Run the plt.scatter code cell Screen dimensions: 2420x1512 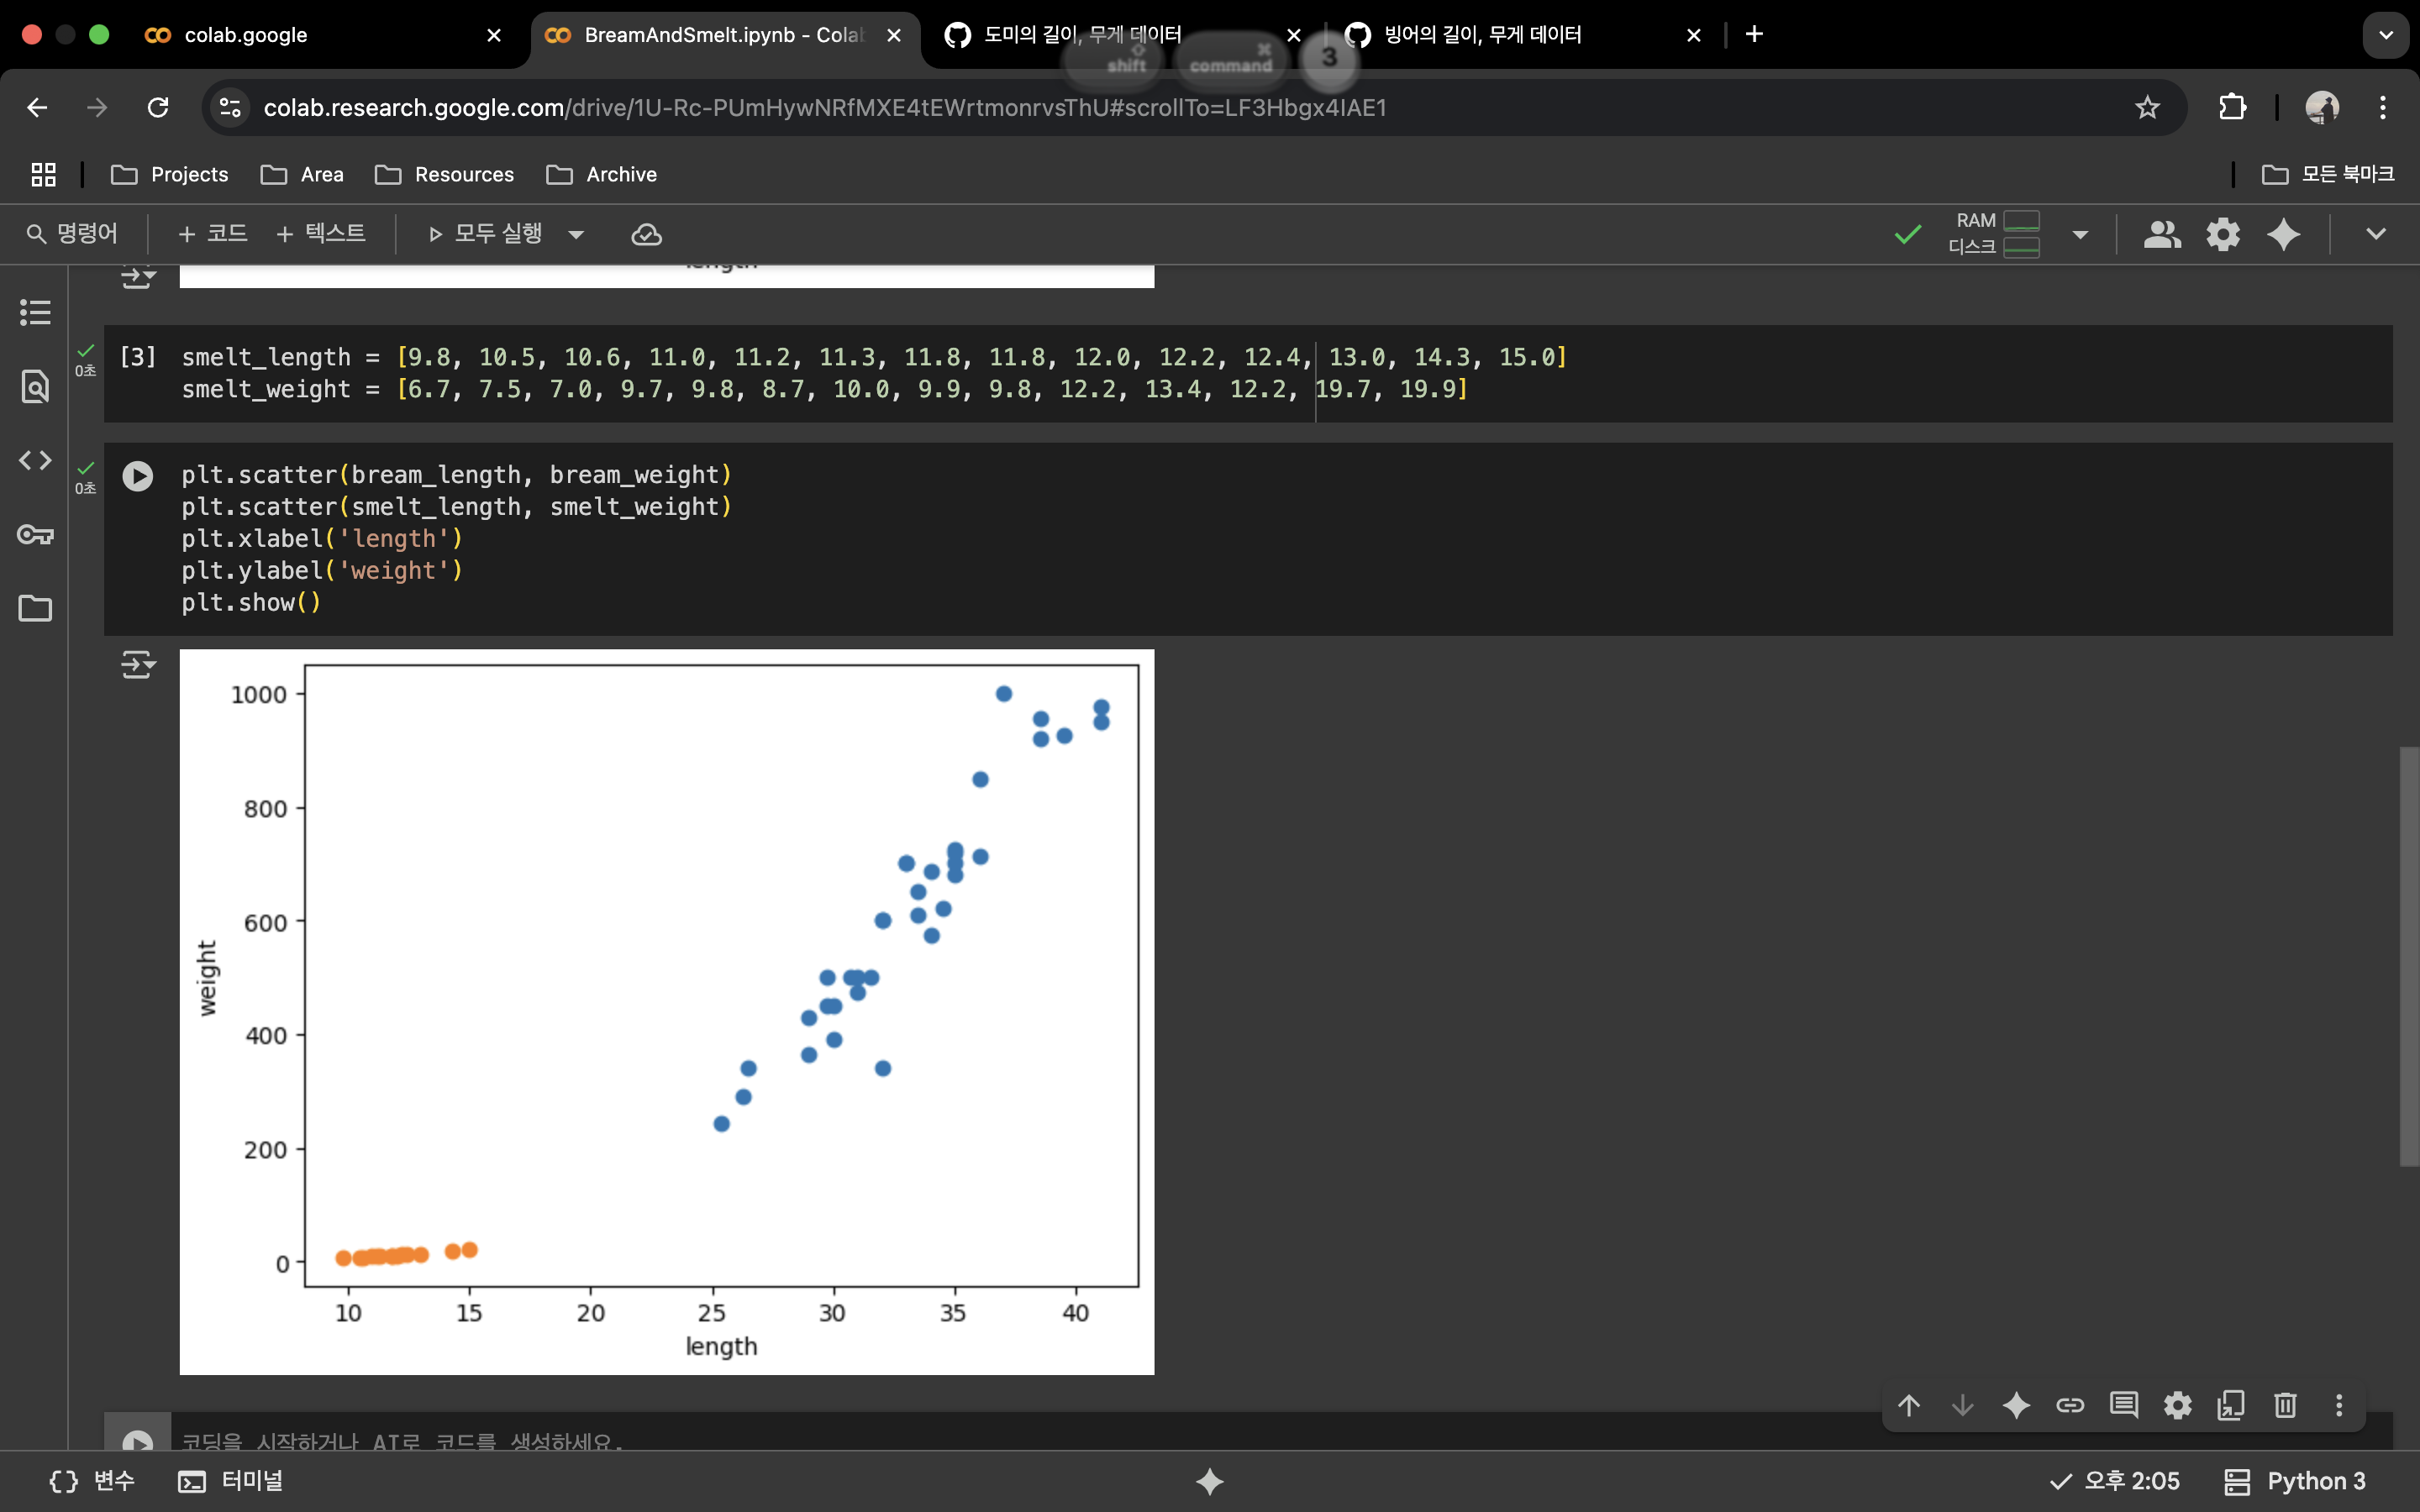(x=138, y=476)
